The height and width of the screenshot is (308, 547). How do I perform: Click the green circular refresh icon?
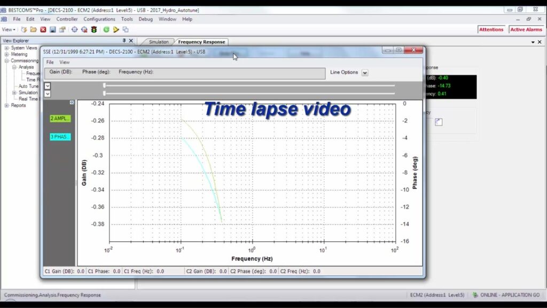(x=106, y=29)
